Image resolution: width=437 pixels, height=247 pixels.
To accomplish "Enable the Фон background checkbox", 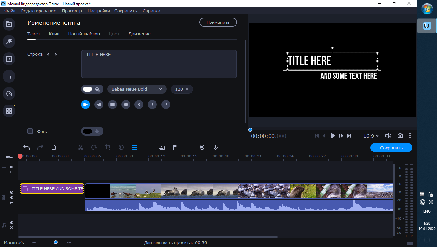I will pyautogui.click(x=30, y=131).
